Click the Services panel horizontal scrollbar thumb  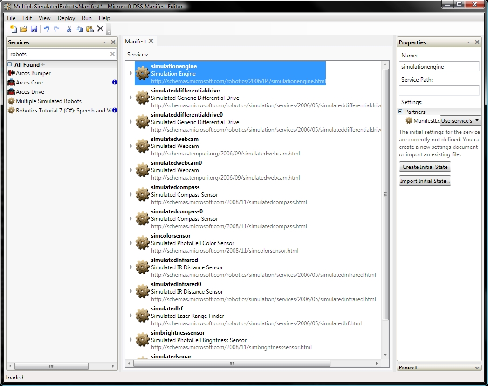51,366
